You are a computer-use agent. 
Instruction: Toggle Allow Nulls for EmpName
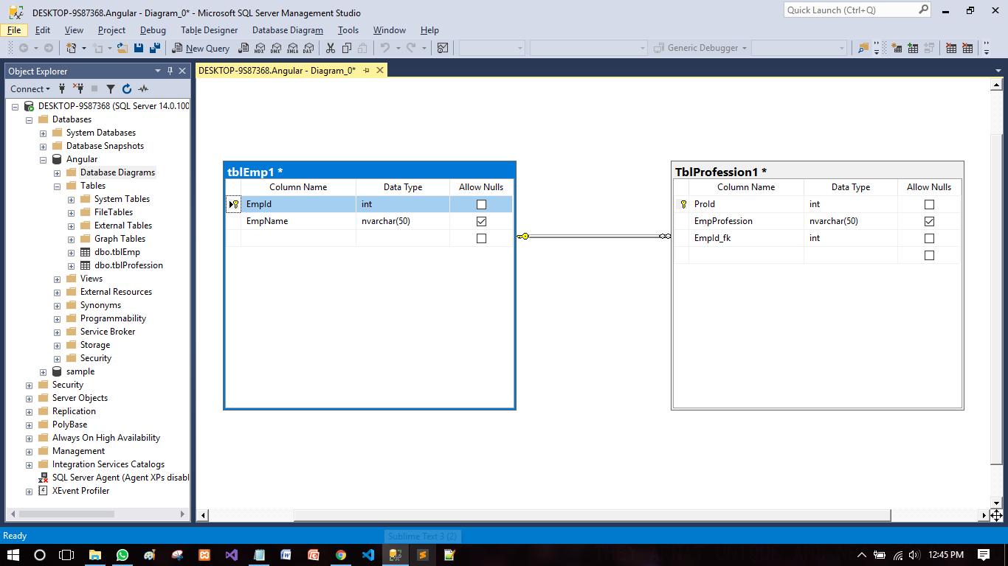481,221
